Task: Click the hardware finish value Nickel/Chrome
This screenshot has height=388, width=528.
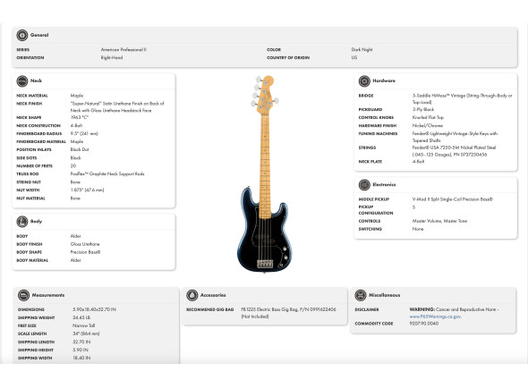Action: point(428,125)
